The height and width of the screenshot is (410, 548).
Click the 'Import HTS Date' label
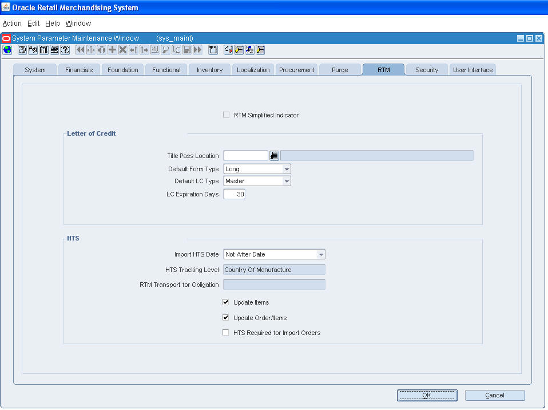click(x=196, y=254)
